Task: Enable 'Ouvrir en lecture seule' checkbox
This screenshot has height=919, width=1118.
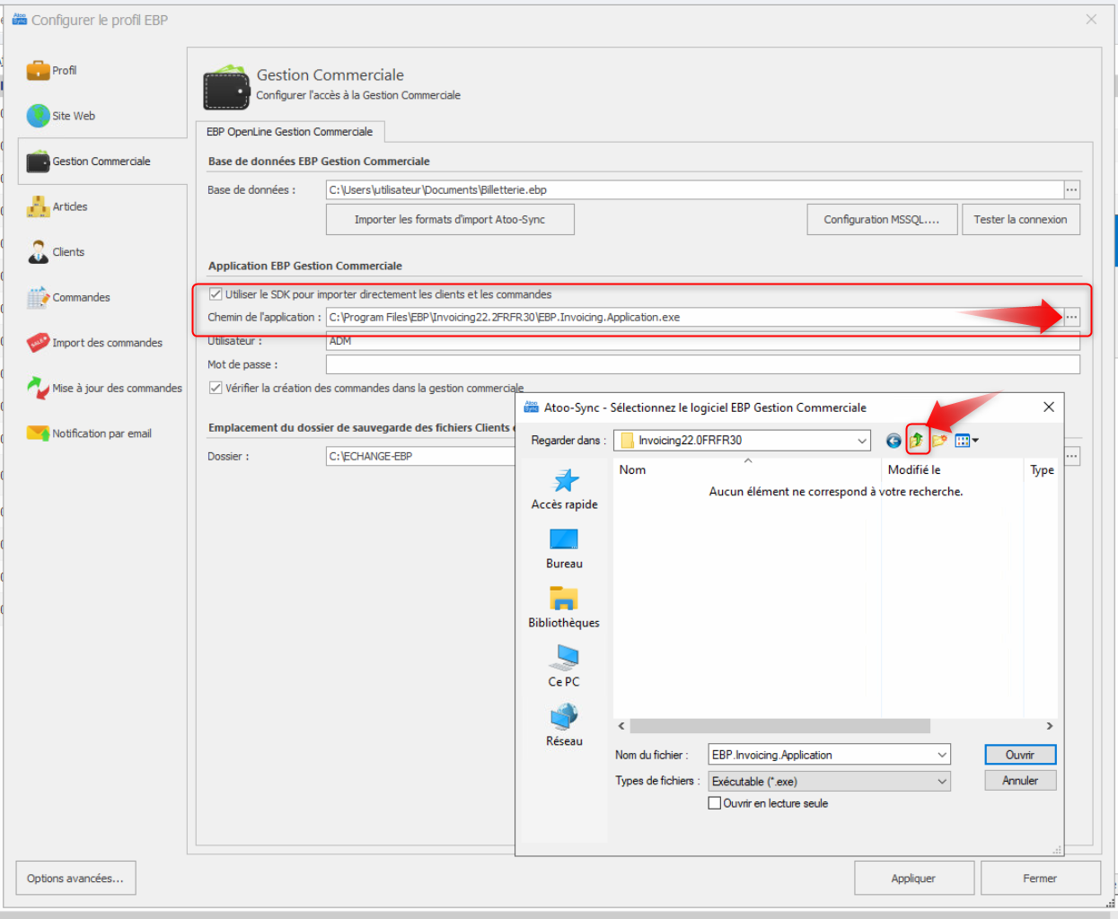Action: (715, 803)
